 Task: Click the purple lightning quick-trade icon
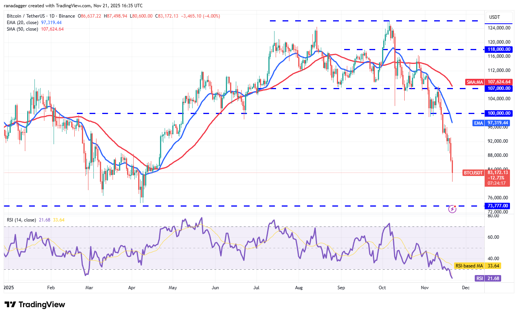coord(452,209)
